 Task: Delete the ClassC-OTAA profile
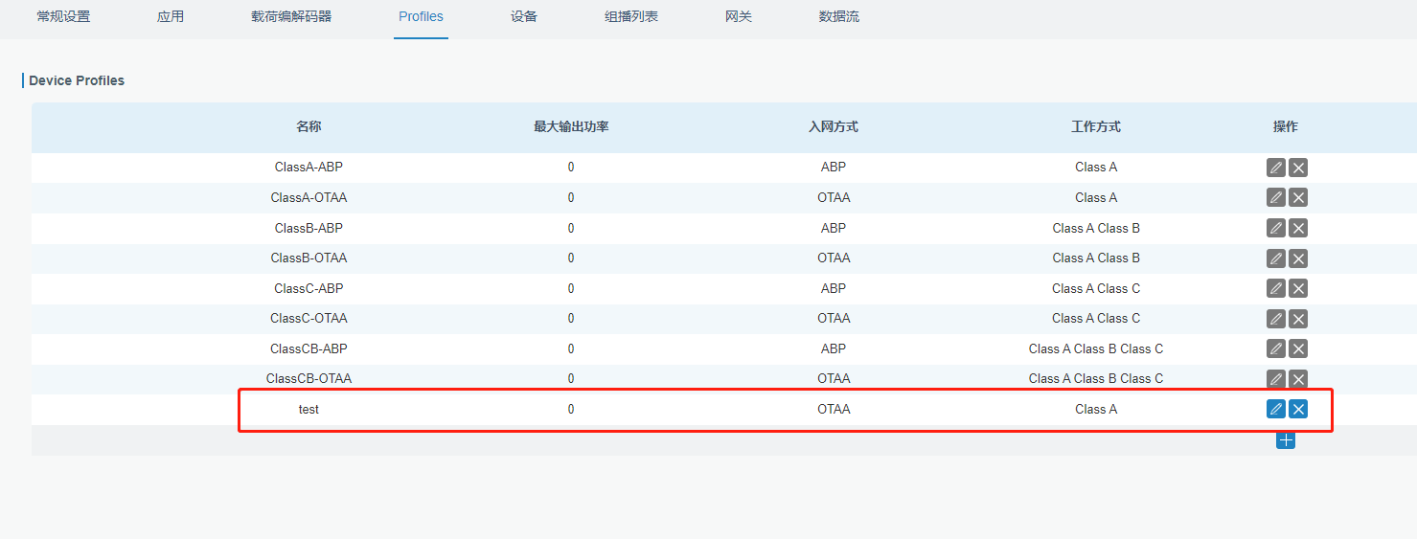click(1298, 319)
